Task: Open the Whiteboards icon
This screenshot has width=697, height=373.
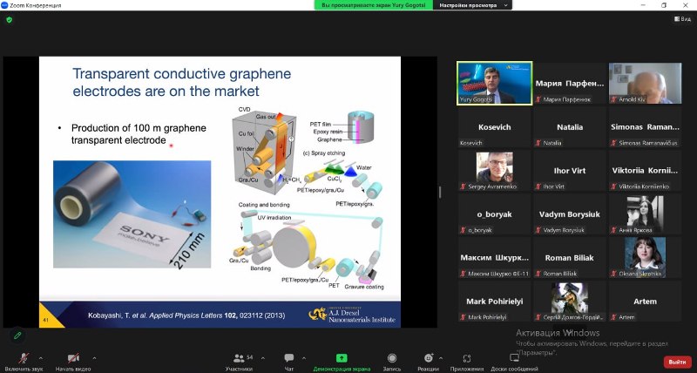Action: (x=514, y=358)
